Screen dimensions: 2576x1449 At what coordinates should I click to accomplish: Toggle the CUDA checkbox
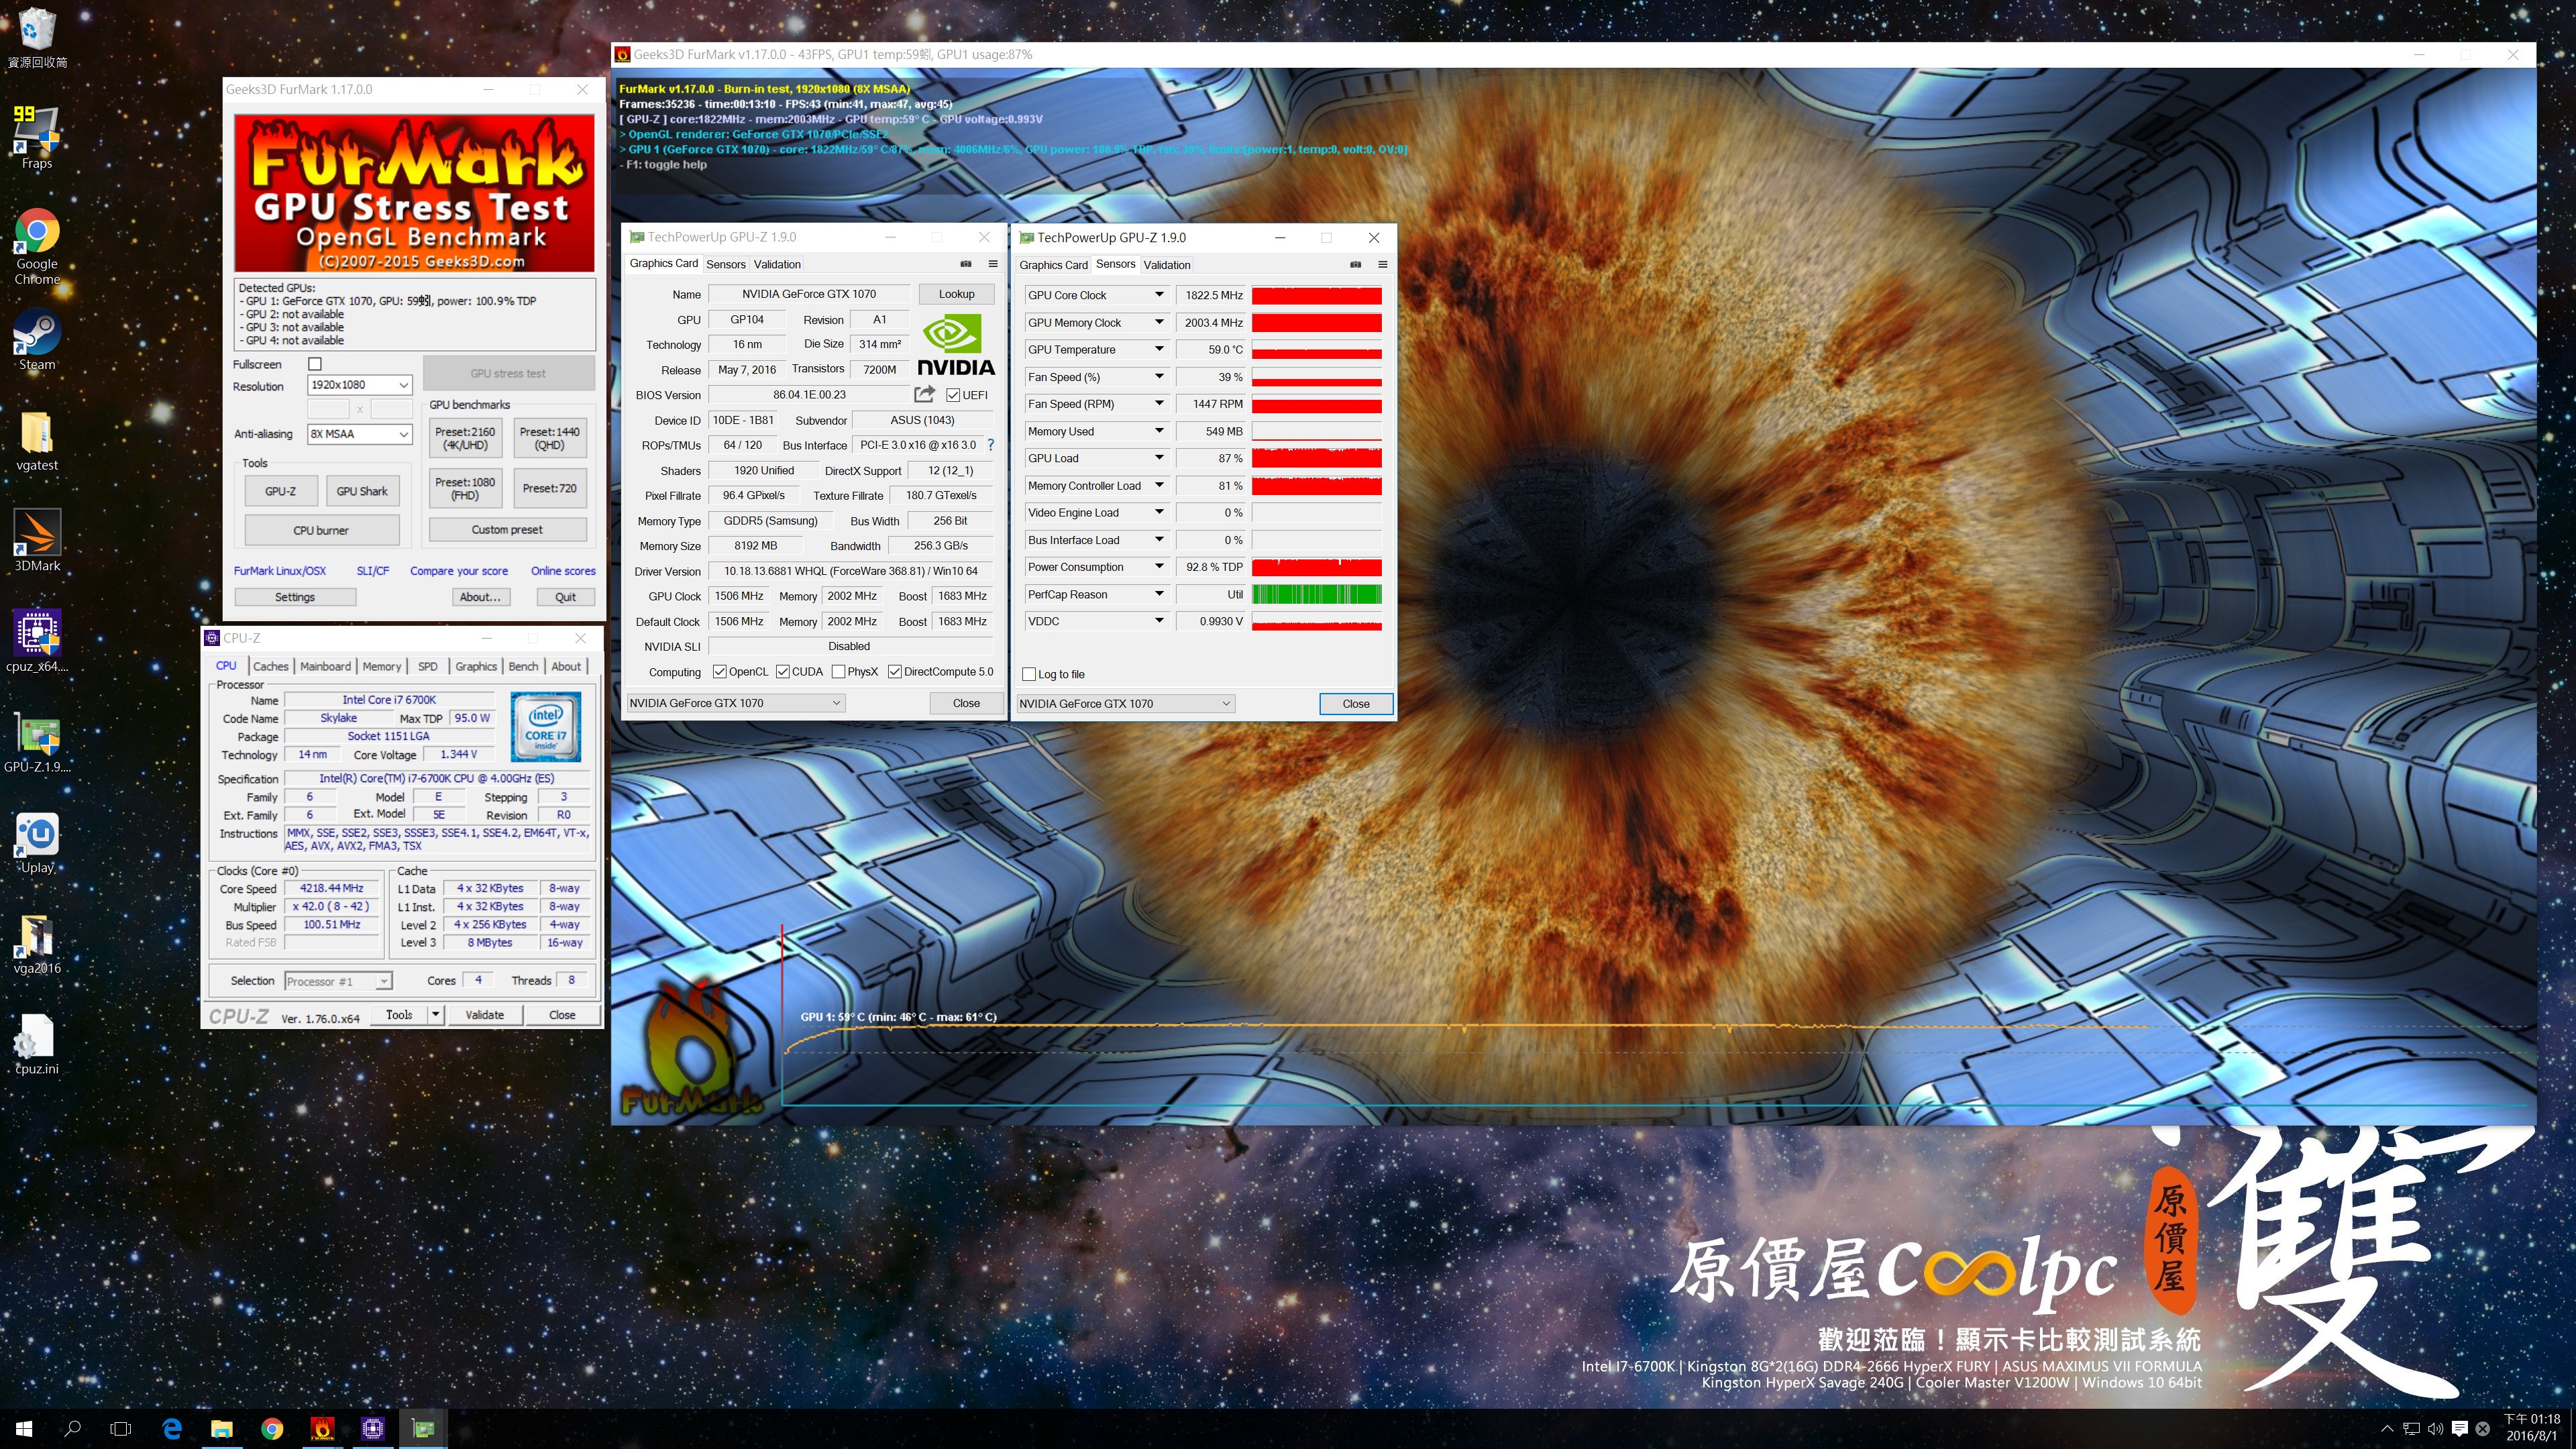click(782, 672)
